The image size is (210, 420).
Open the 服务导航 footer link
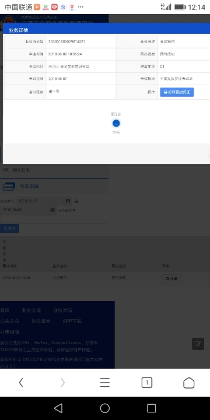[x=62, y=310]
